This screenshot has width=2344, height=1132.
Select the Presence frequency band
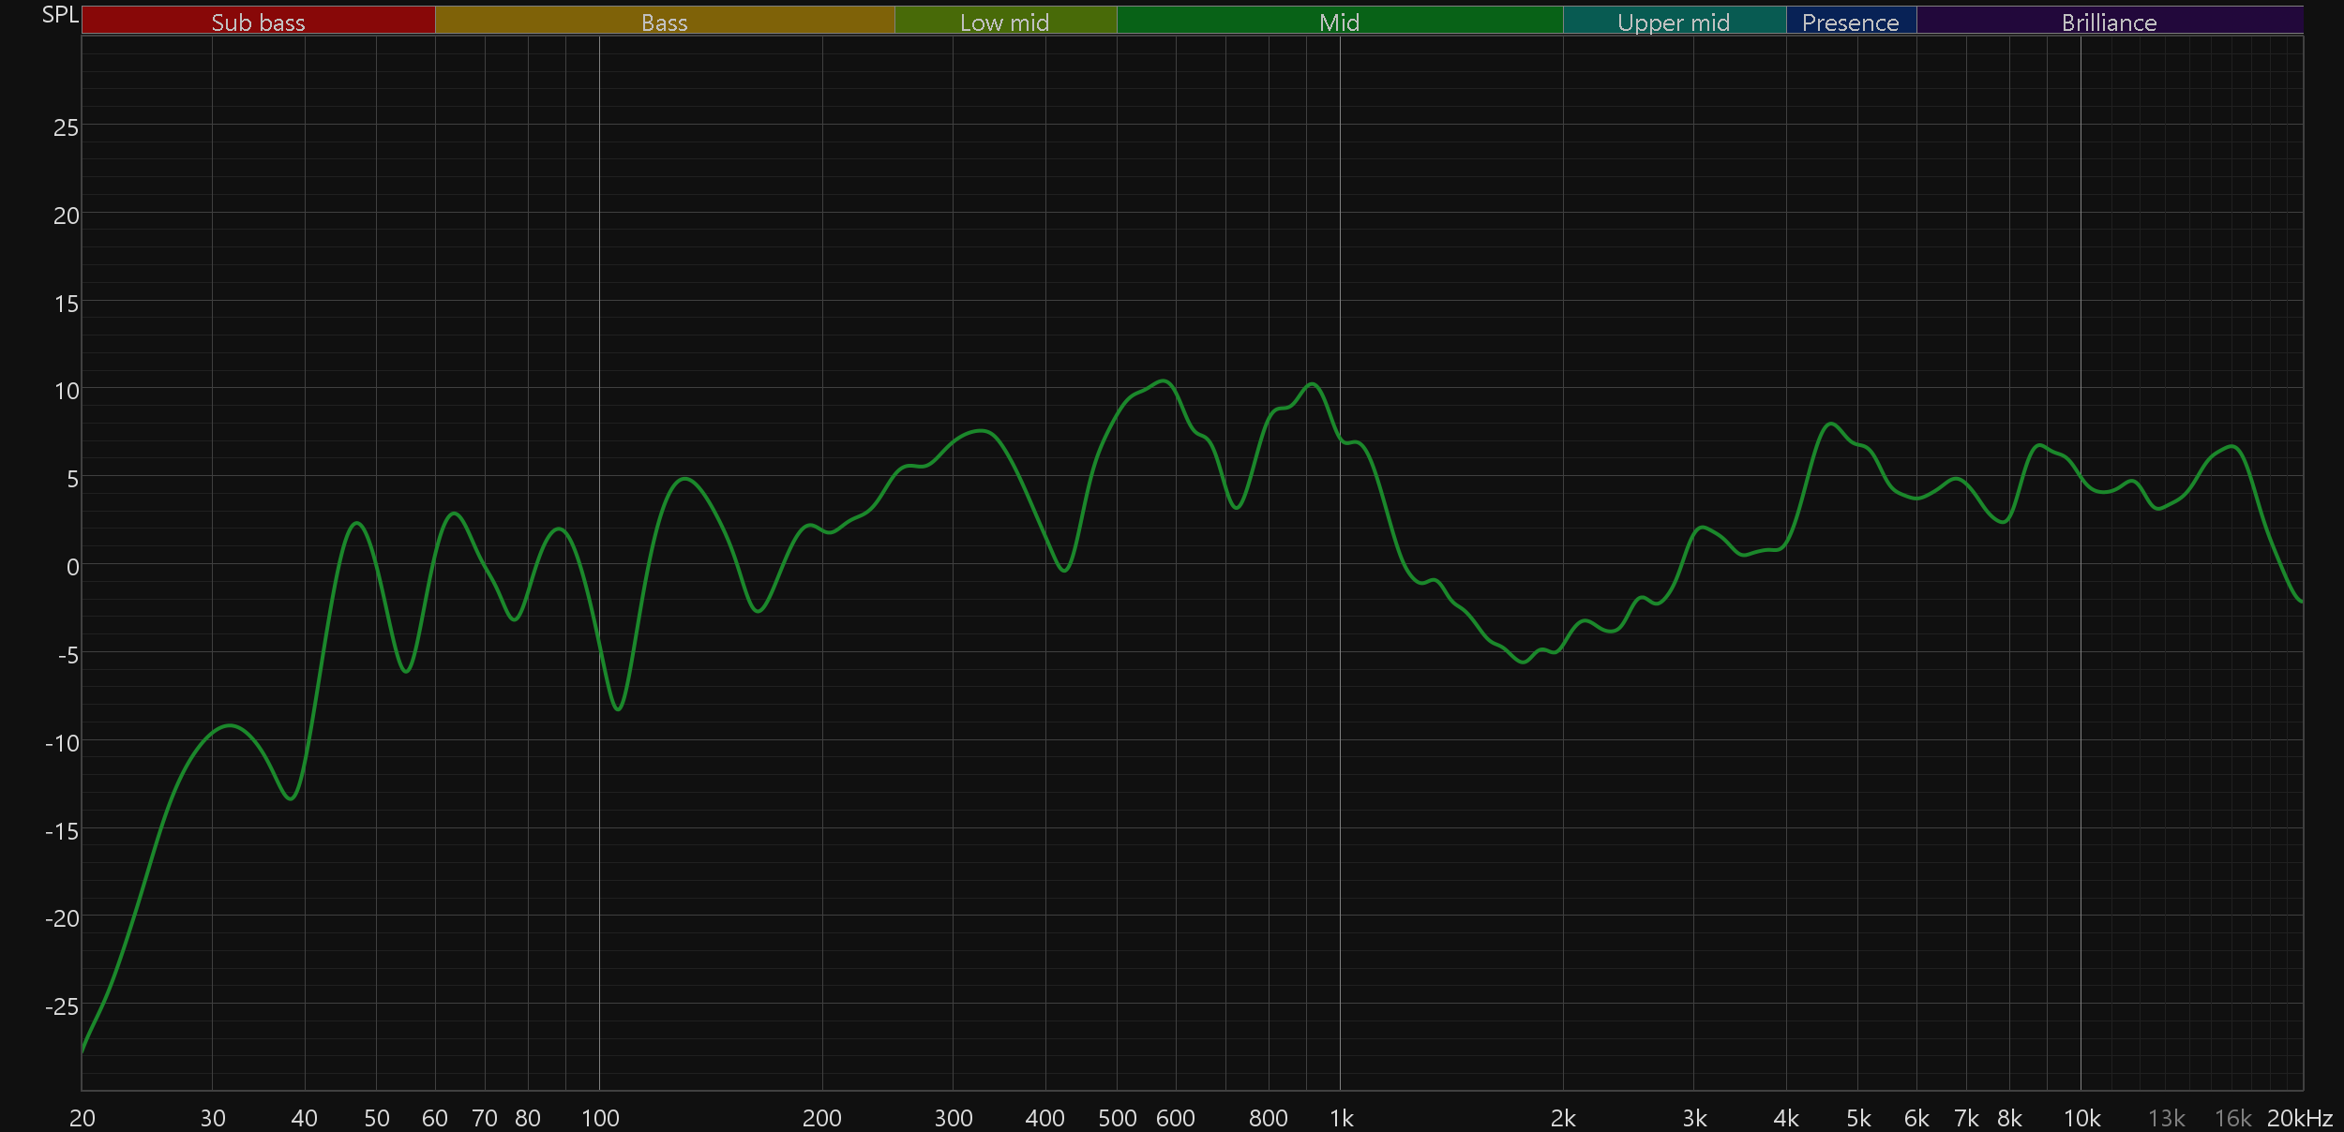pyautogui.click(x=1852, y=21)
